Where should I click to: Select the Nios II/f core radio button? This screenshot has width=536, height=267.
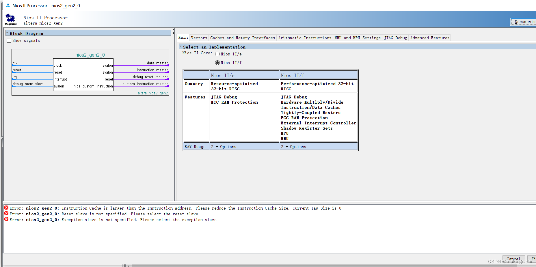pos(217,63)
